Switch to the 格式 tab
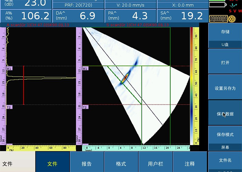242x172 pixels. tap(121, 162)
